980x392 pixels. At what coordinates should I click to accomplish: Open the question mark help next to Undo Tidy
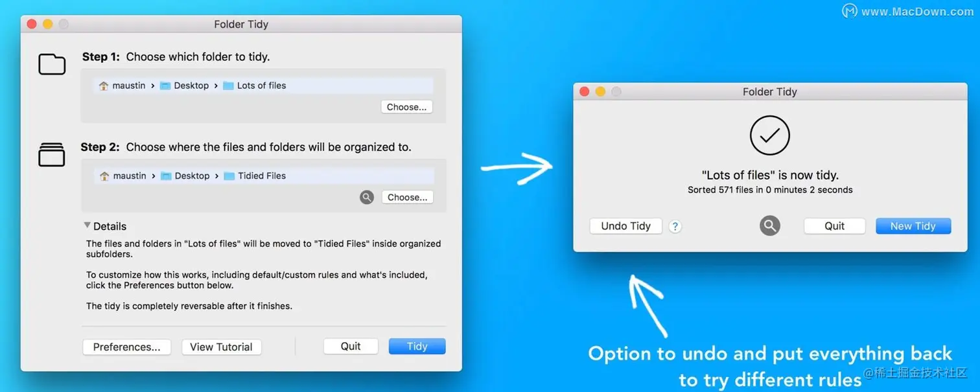(x=675, y=226)
